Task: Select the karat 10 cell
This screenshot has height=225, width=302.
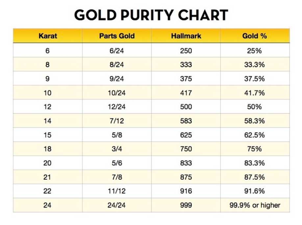Action: coord(48,93)
